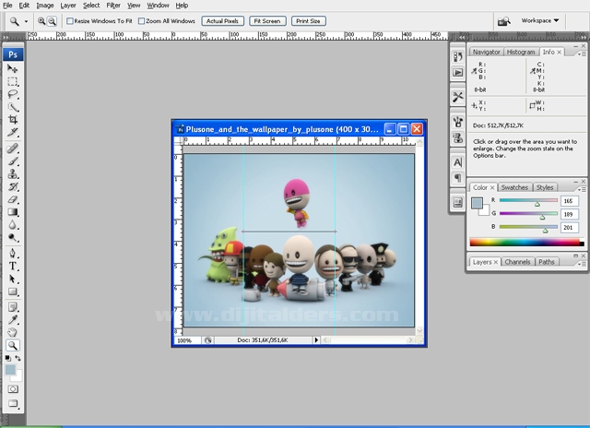This screenshot has height=428, width=590.
Task: Select the Slice tool
Action: 12,133
